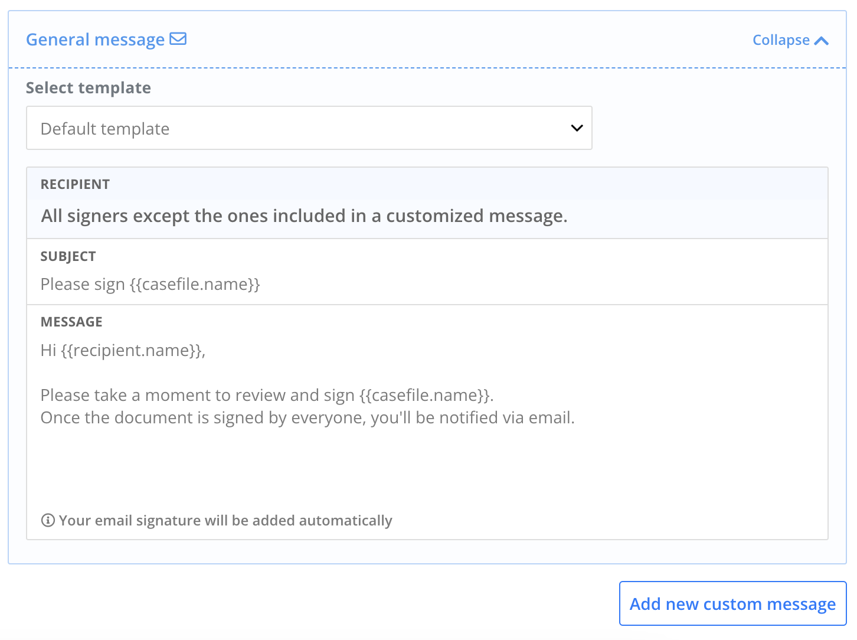This screenshot has height=640, width=857.
Task: Click the envelope icon beside General message
Action: [178, 39]
